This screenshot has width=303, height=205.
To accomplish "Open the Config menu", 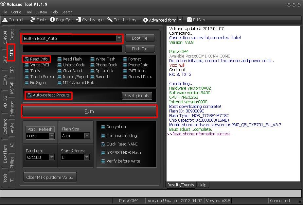I will [16, 12].
